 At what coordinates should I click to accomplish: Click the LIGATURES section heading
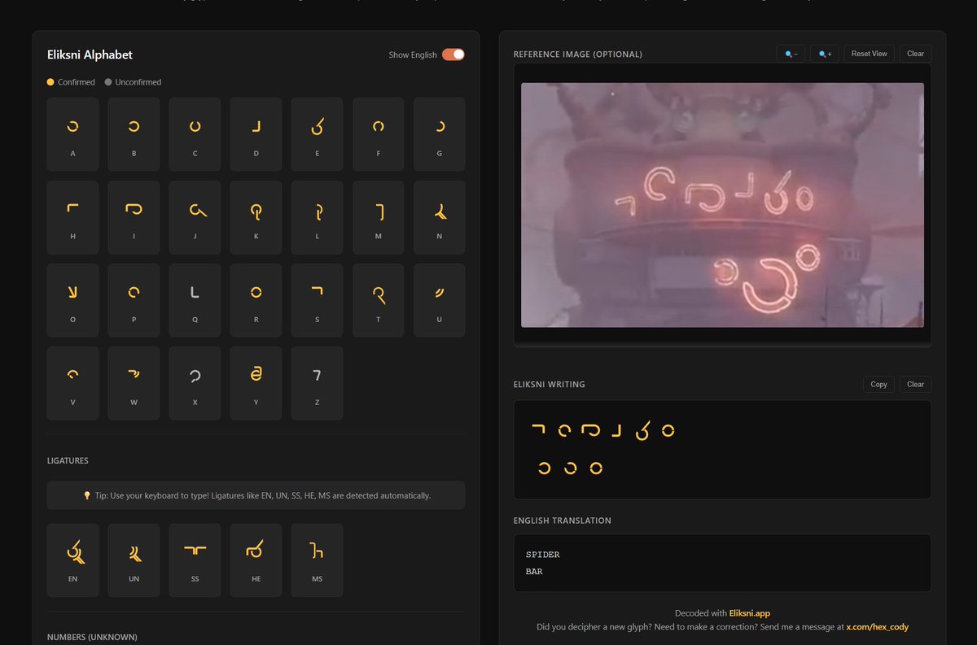(68, 461)
